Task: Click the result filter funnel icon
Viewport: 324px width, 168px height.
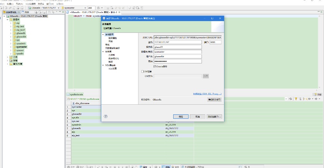Action: (x=296, y=99)
